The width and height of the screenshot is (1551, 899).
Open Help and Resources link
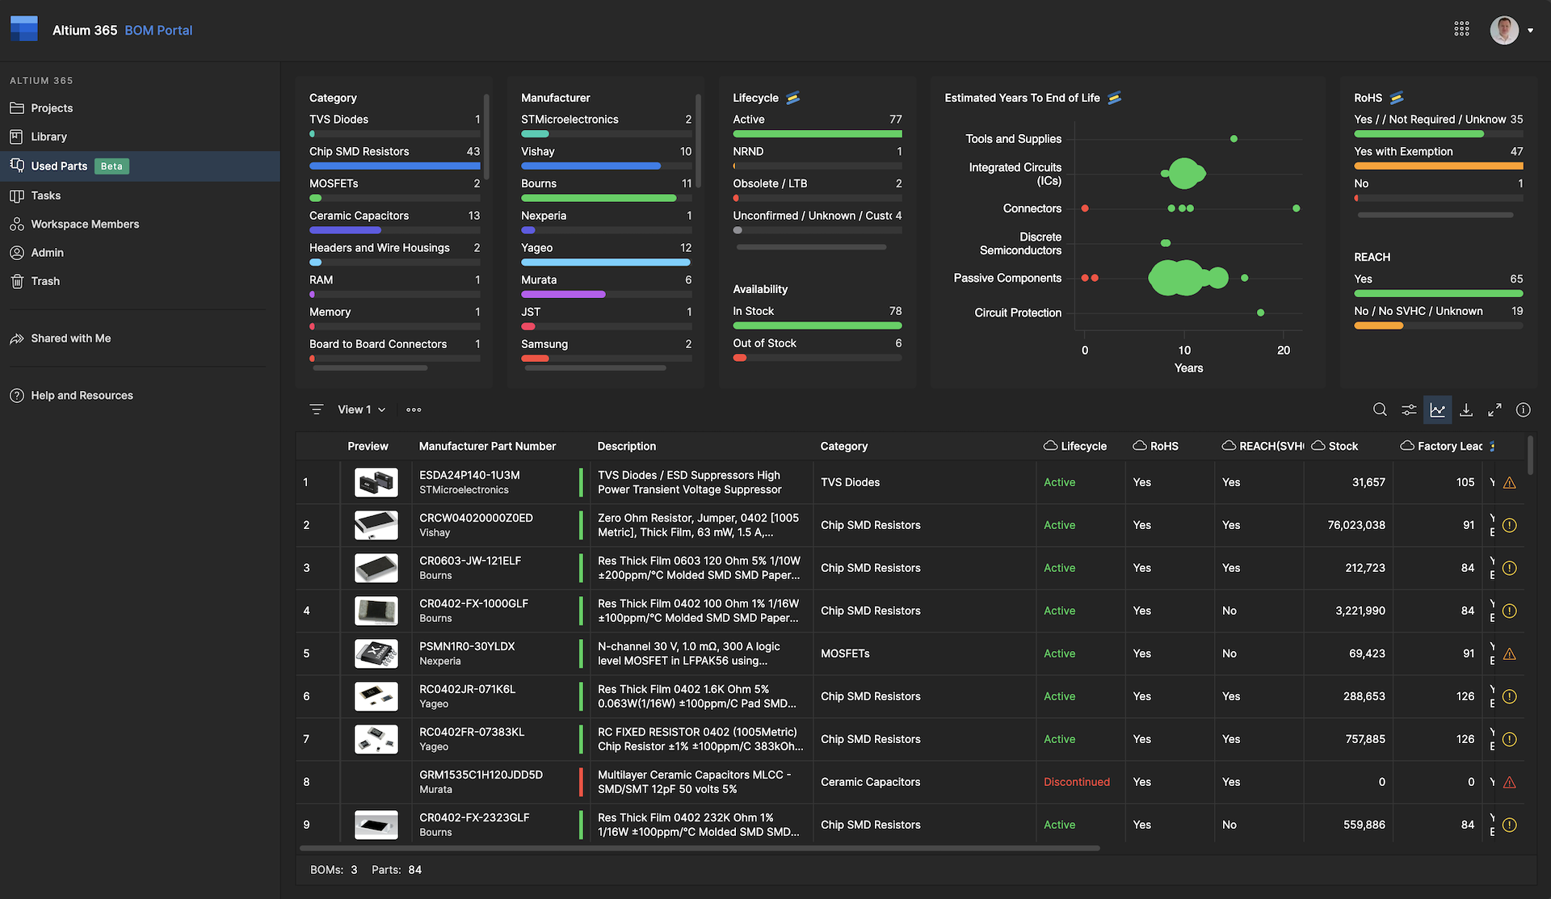pos(82,395)
